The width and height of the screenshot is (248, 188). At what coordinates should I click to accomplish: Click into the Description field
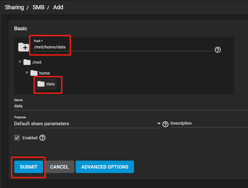point(209,123)
